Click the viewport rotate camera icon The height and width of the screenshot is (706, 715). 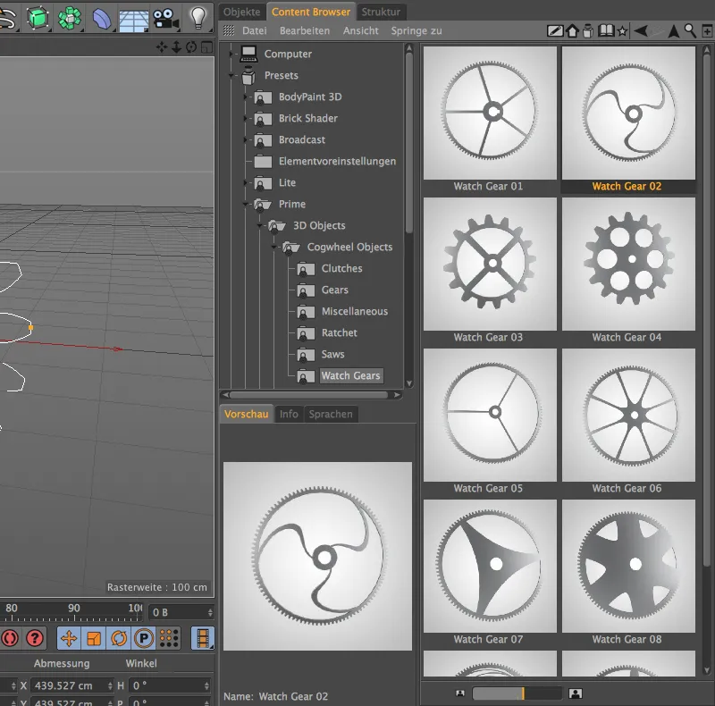[x=191, y=47]
